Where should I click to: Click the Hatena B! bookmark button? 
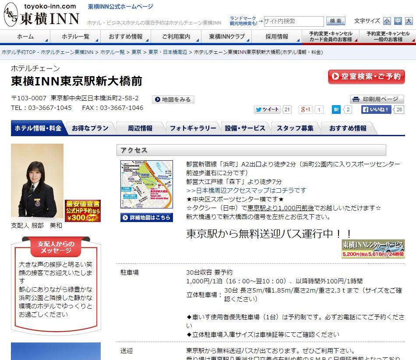(x=336, y=109)
